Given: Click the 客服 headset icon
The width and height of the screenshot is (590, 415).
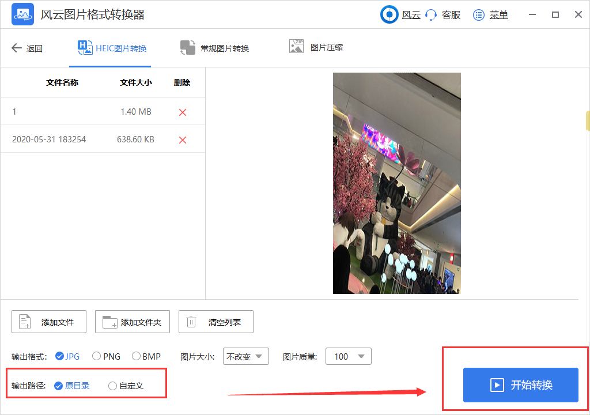Looking at the screenshot, I should point(431,14).
